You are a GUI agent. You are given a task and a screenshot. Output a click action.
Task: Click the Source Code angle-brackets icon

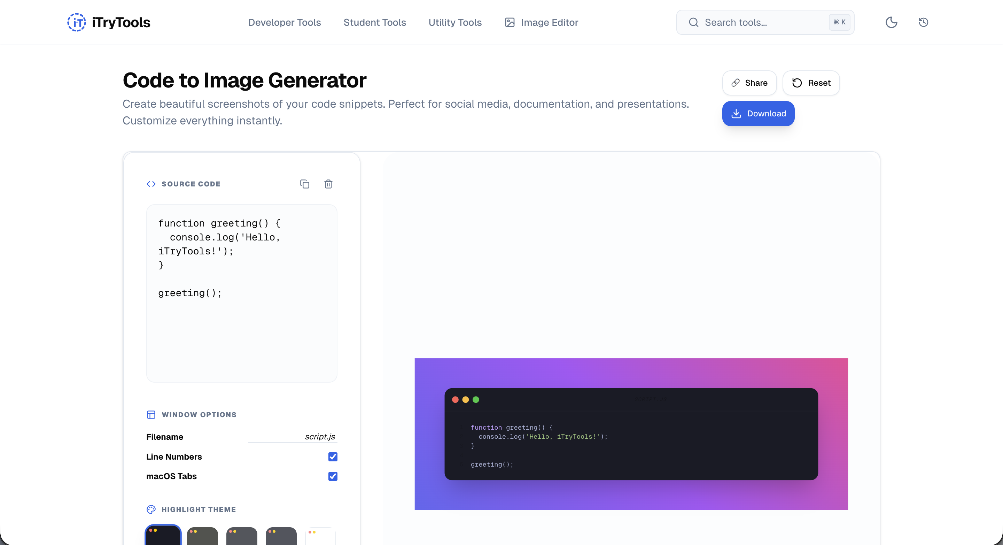(151, 184)
